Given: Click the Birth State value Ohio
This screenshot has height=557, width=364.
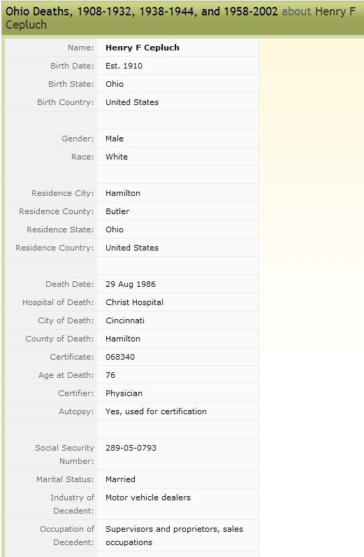Looking at the screenshot, I should pos(115,84).
